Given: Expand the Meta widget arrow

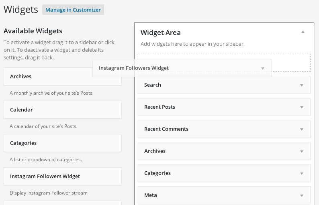Looking at the screenshot, I should point(301,195).
